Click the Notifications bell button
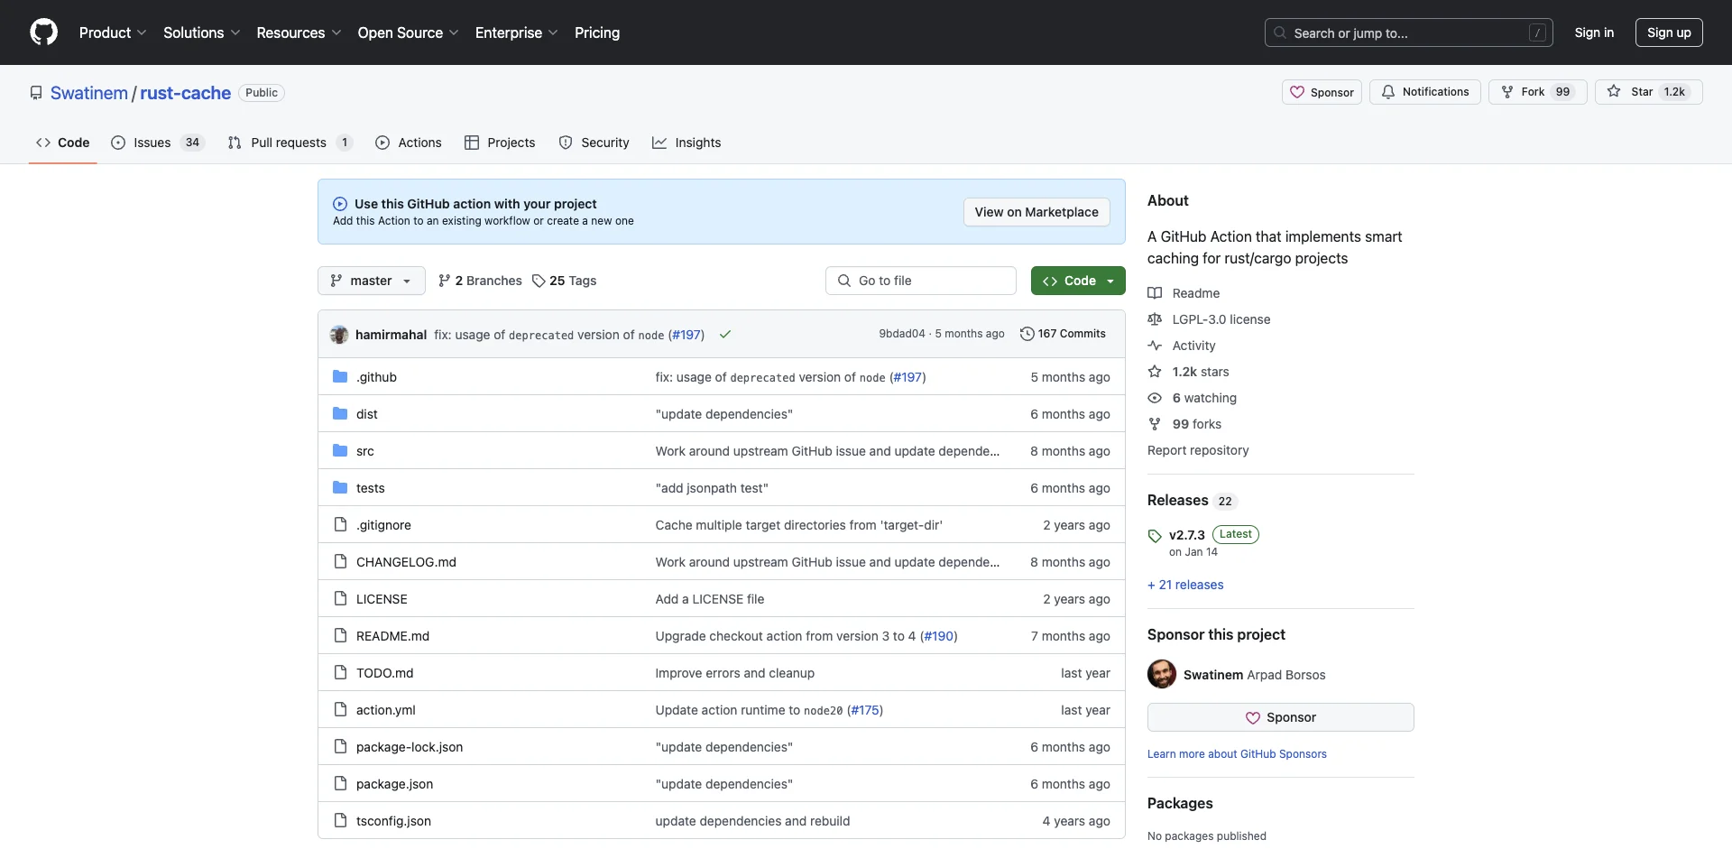The image size is (1732, 849). pos(1424,92)
